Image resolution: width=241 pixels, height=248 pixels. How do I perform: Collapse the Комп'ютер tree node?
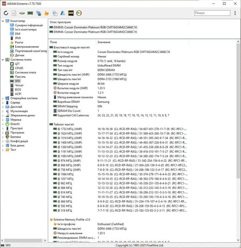click(x=3, y=21)
